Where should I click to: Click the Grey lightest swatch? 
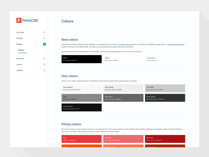[82, 88]
